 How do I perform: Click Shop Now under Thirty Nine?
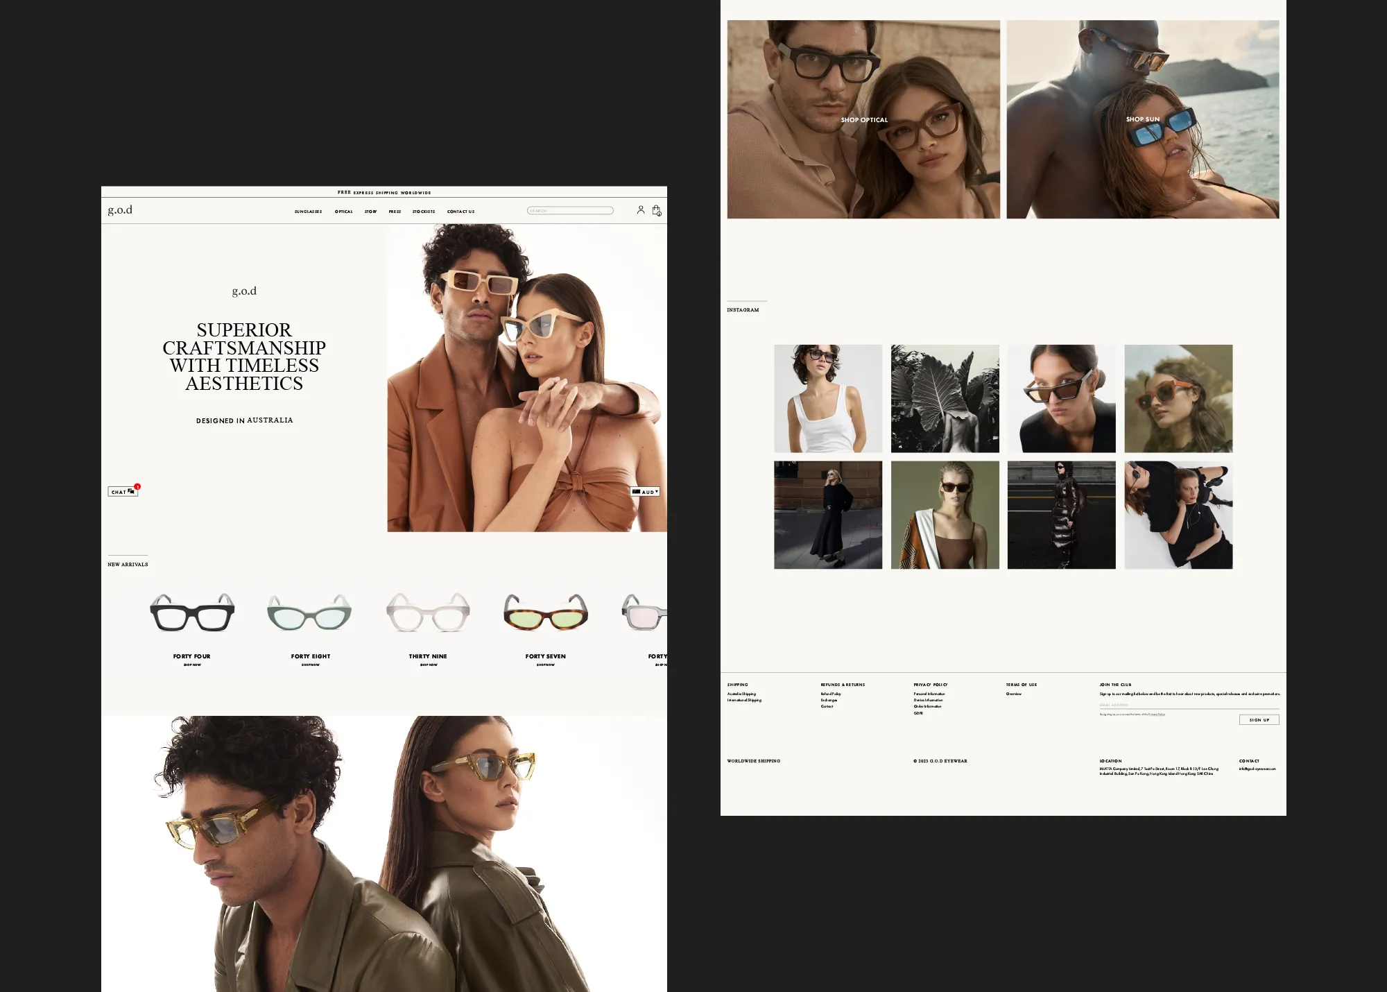pos(429,665)
